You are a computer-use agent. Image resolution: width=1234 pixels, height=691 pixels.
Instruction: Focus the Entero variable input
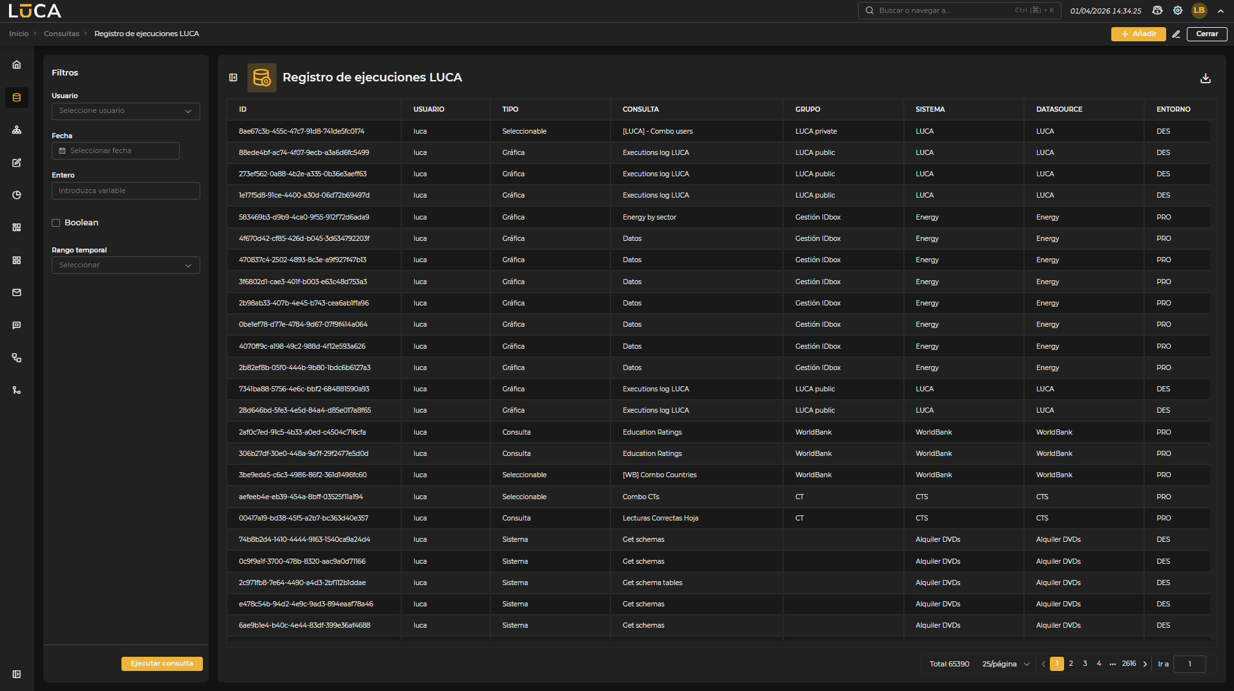click(x=126, y=191)
